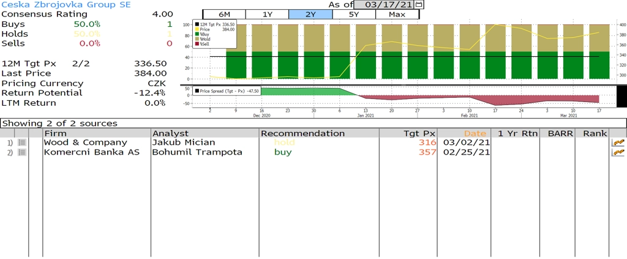The height and width of the screenshot is (259, 627).
Task: Open chart icon for Komercni Banka AS row
Action: 618,153
